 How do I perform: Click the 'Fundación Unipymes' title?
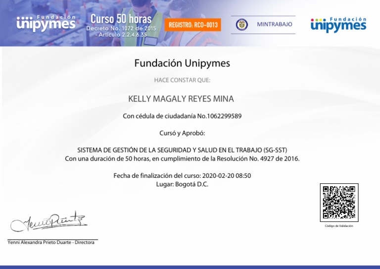[x=182, y=63]
